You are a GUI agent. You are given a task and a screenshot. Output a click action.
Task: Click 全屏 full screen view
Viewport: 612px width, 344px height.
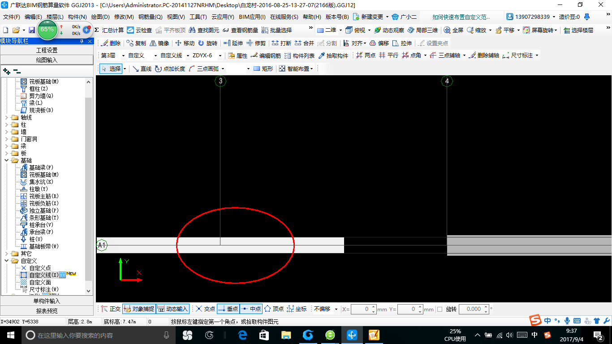click(453, 30)
